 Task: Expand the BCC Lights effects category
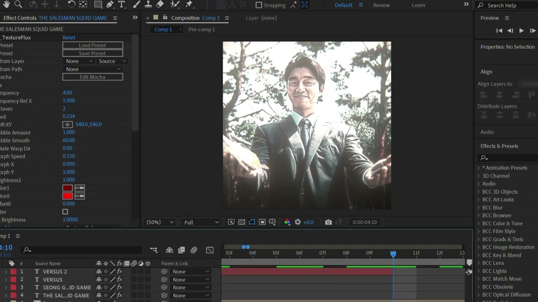(x=478, y=271)
